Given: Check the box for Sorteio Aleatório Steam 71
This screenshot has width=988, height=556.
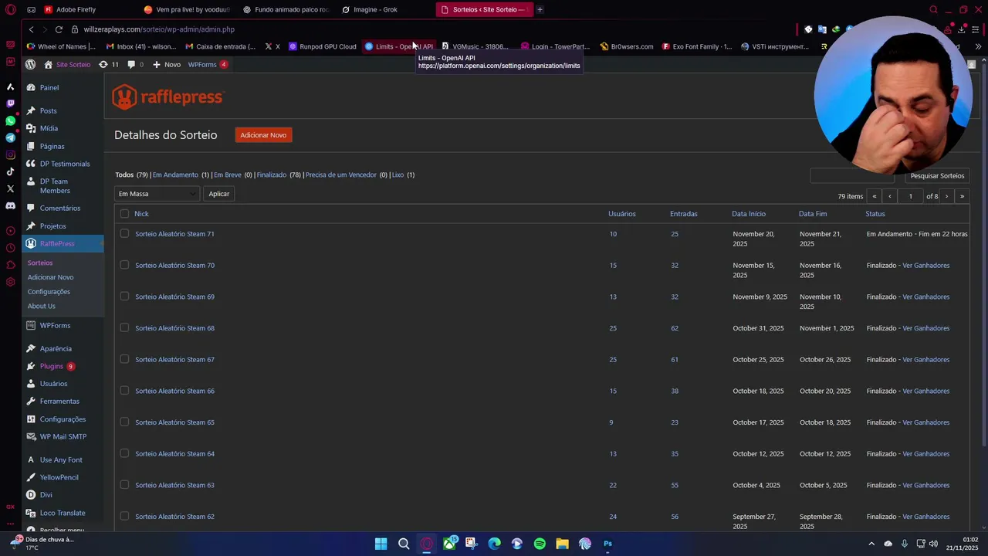Looking at the screenshot, I should point(124,233).
